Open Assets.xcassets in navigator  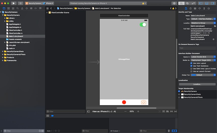point(15,39)
